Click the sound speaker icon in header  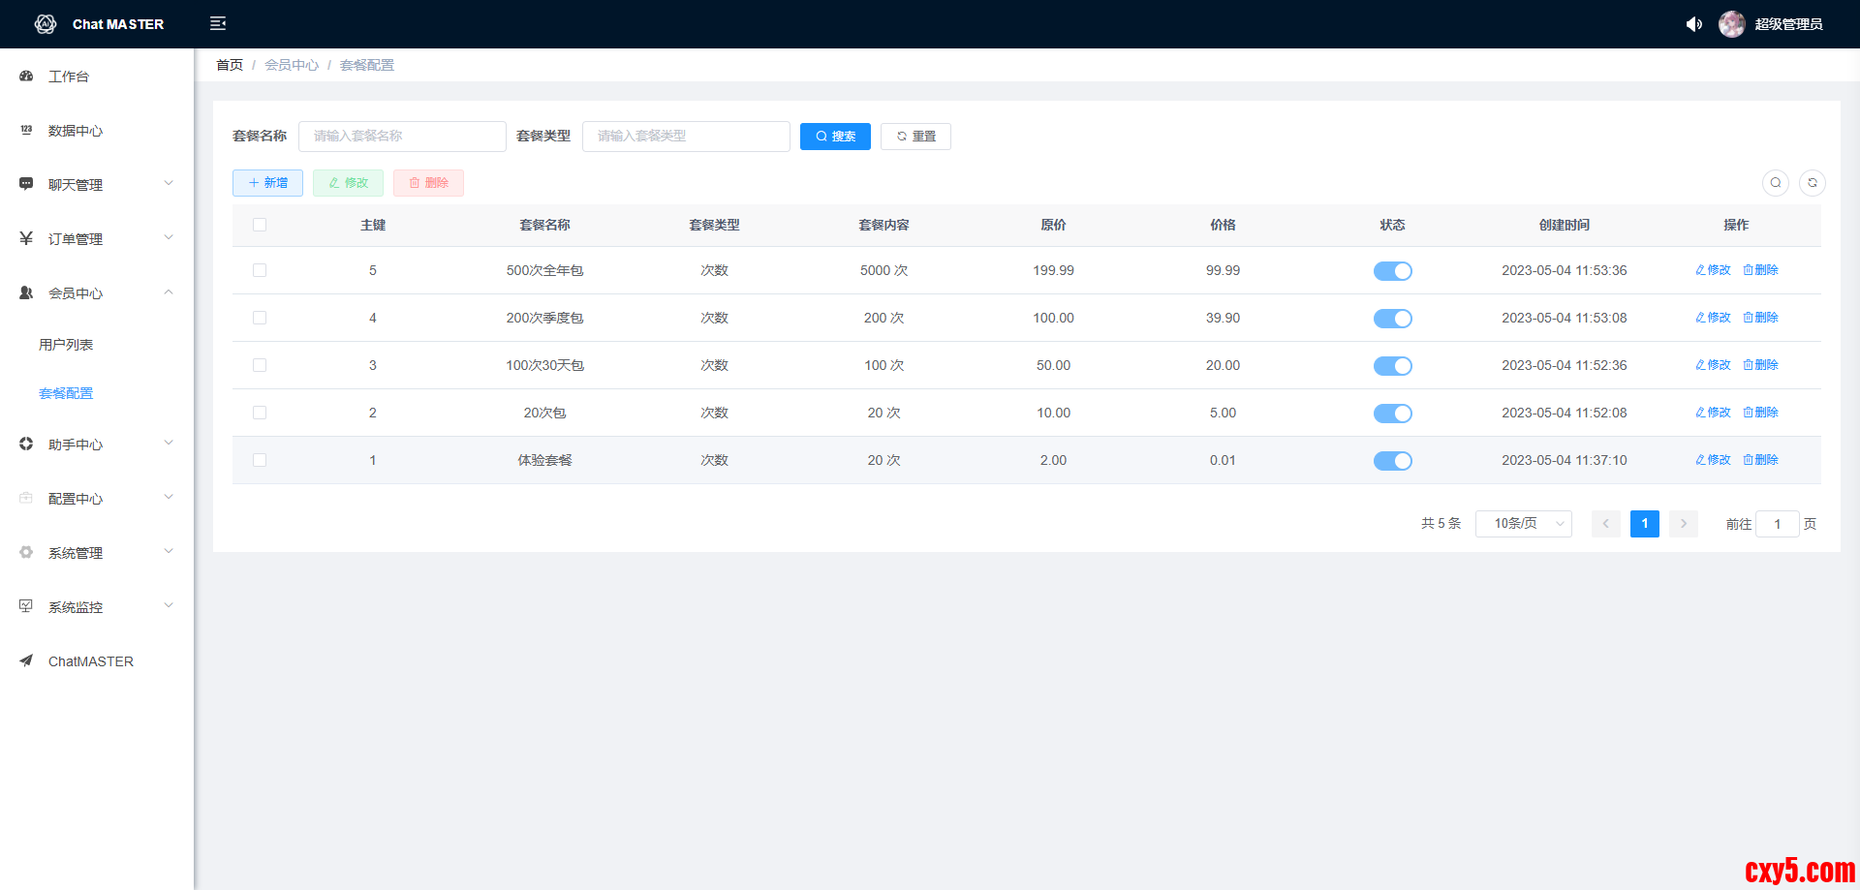pos(1693,24)
